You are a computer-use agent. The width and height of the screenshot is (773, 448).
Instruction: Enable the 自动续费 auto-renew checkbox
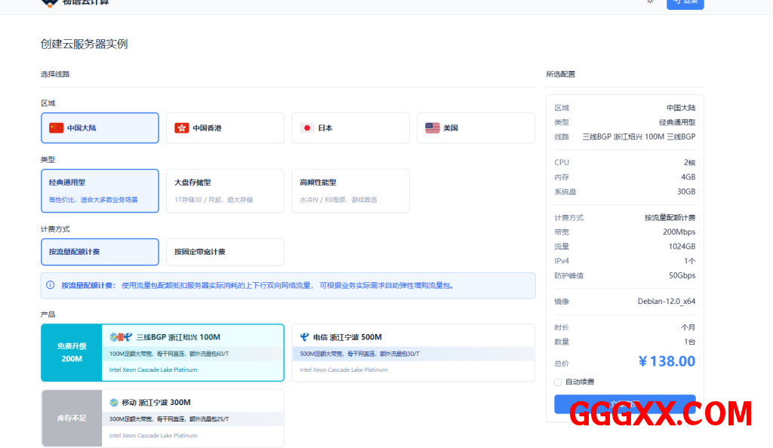tap(558, 382)
